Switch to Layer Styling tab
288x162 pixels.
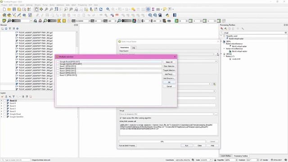point(225,156)
